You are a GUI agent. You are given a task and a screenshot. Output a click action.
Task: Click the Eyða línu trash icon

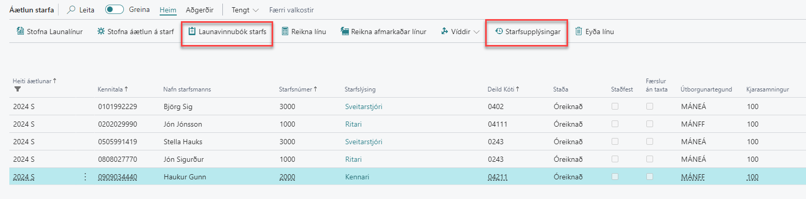coord(579,32)
